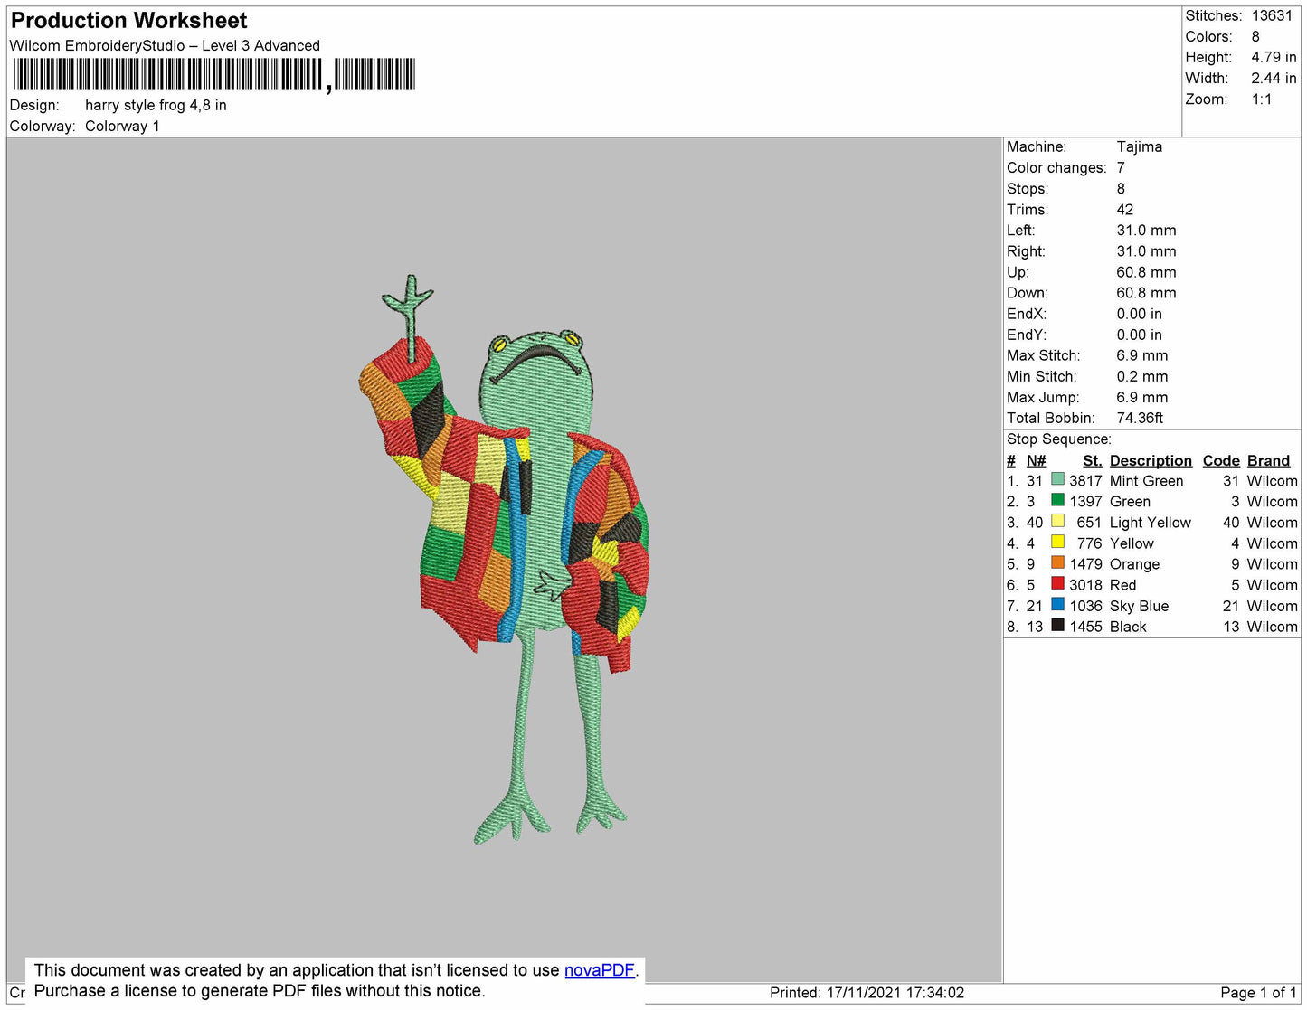Click the 'N#' column header

[x=1036, y=460]
